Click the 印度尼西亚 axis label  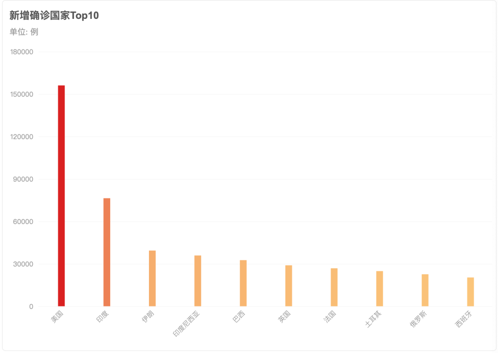pyautogui.click(x=186, y=324)
